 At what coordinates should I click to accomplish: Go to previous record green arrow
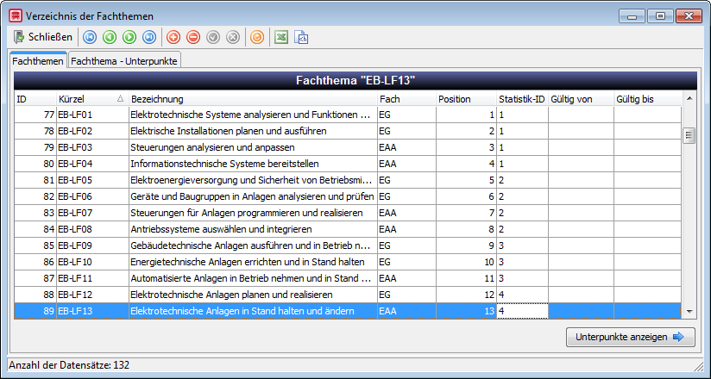(x=110, y=37)
